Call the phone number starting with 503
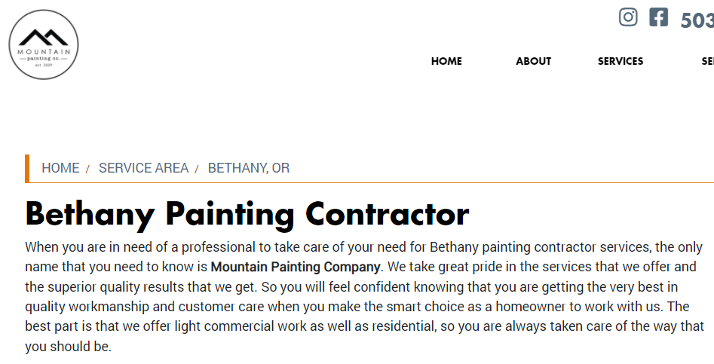Screen dimensions: 714x364 (x=697, y=20)
